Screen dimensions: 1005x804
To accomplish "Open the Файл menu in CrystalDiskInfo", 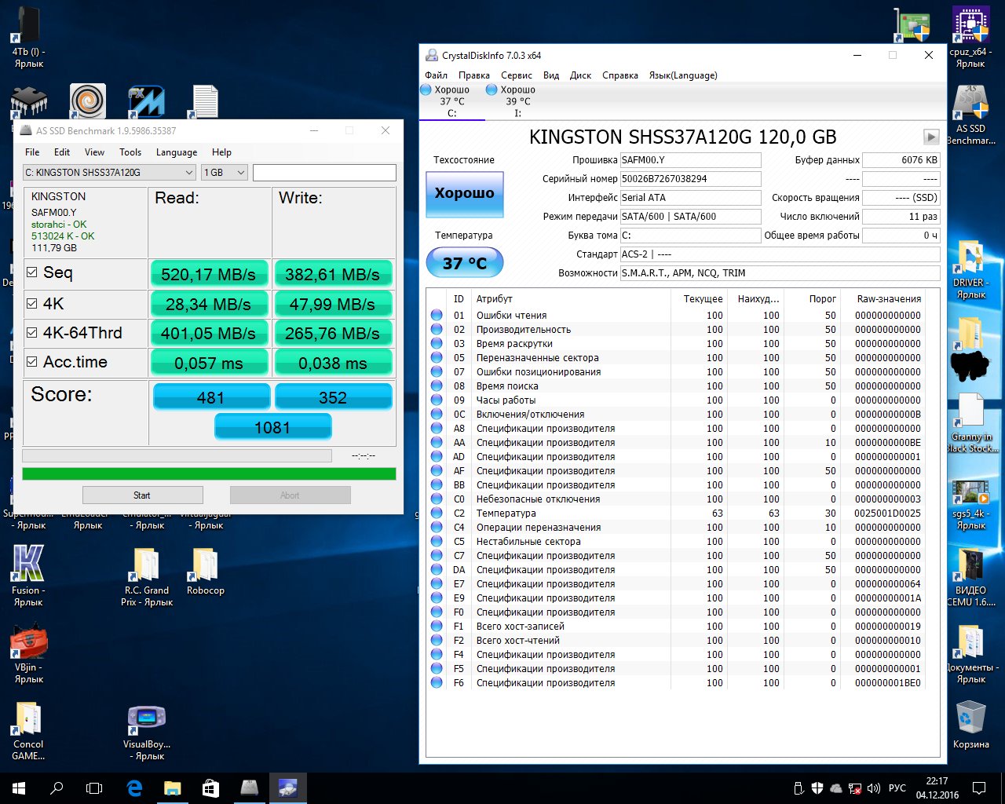I will [x=437, y=75].
